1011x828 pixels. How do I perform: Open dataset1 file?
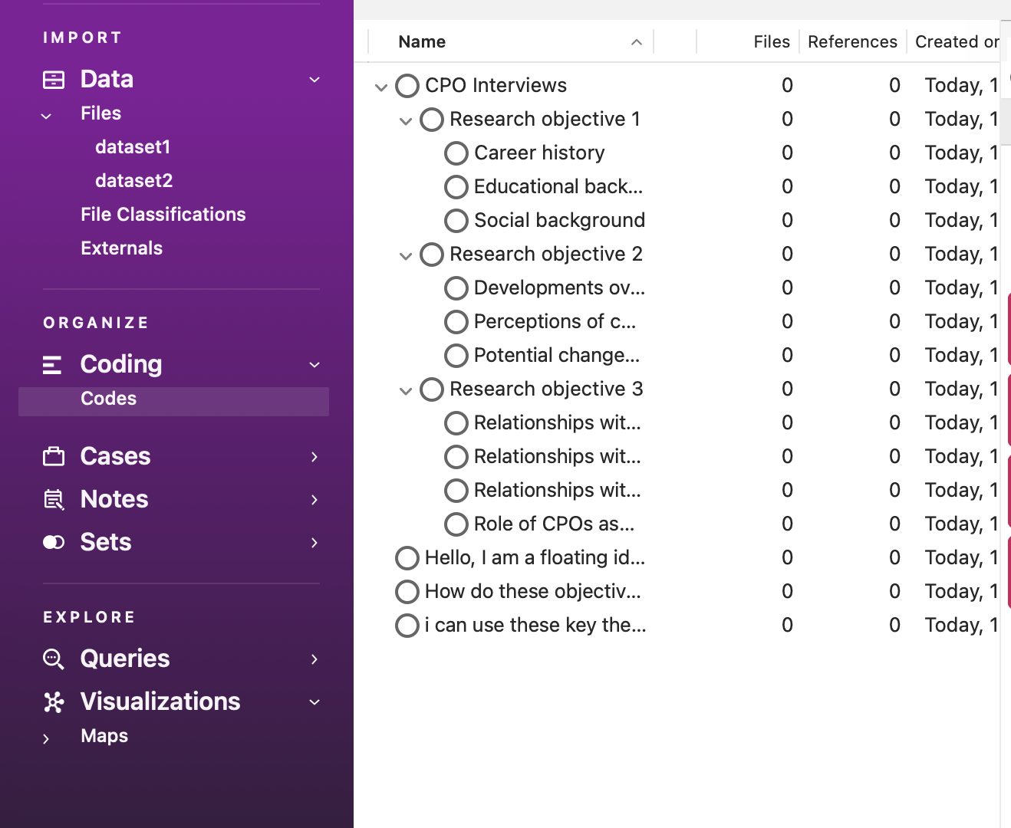(x=132, y=147)
